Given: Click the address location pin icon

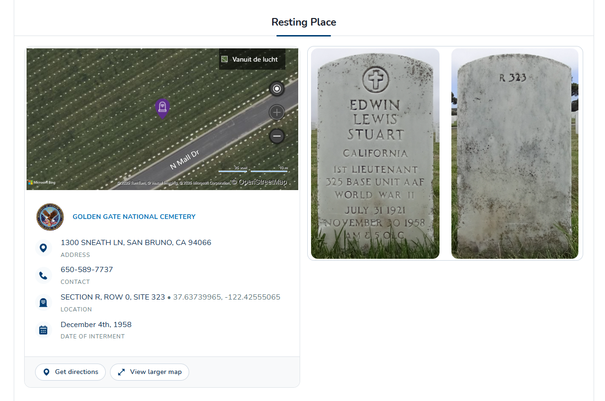Looking at the screenshot, I should click(43, 248).
